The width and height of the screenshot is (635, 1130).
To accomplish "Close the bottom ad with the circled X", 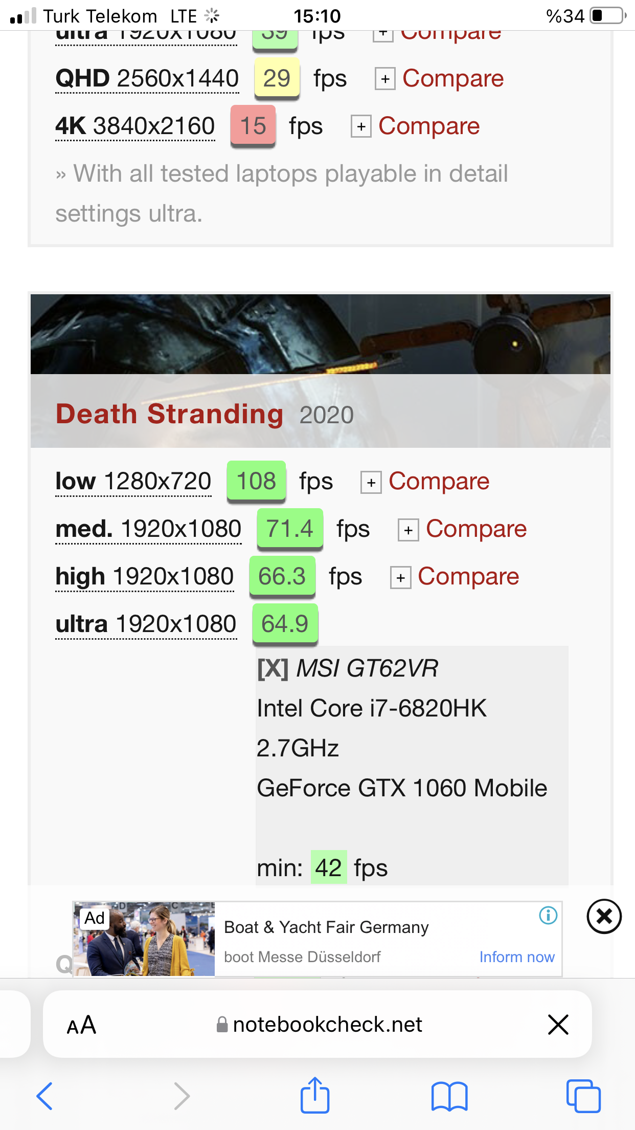I will (604, 916).
